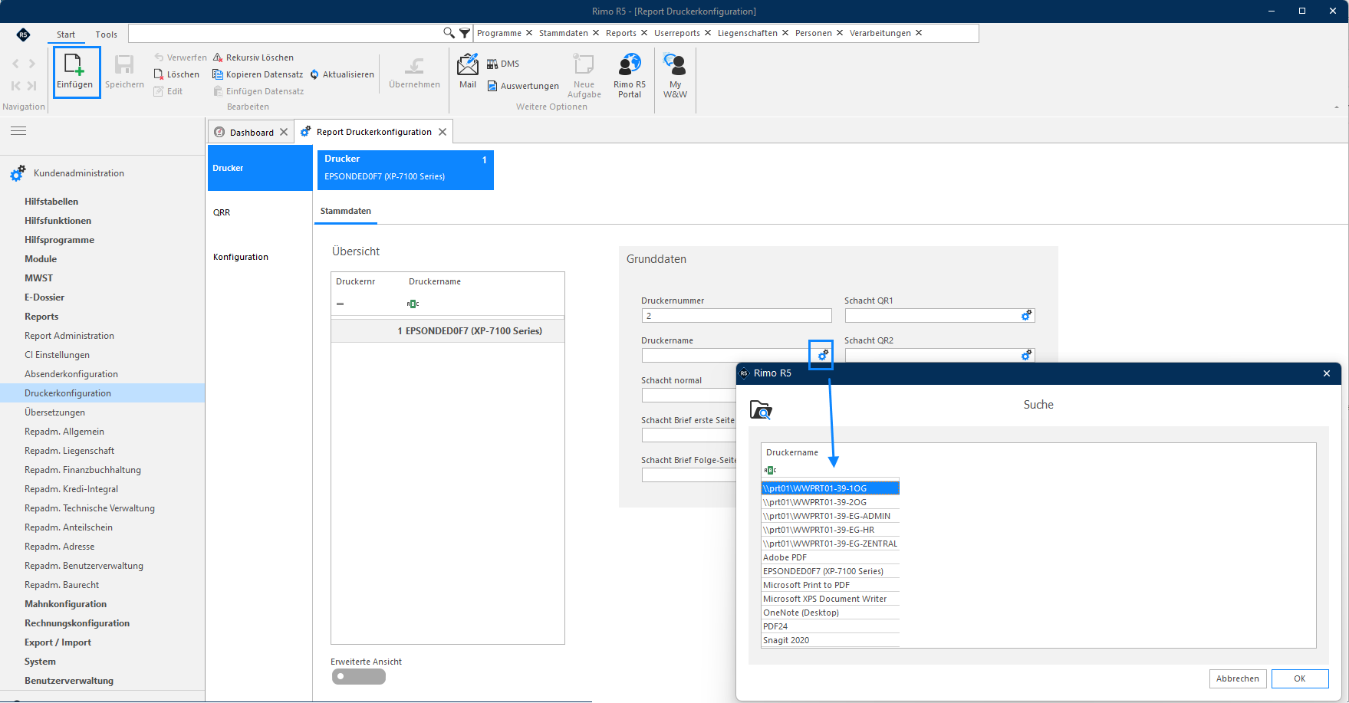
Task: Open Absenderkonfiguration in sidebar
Action: click(71, 374)
